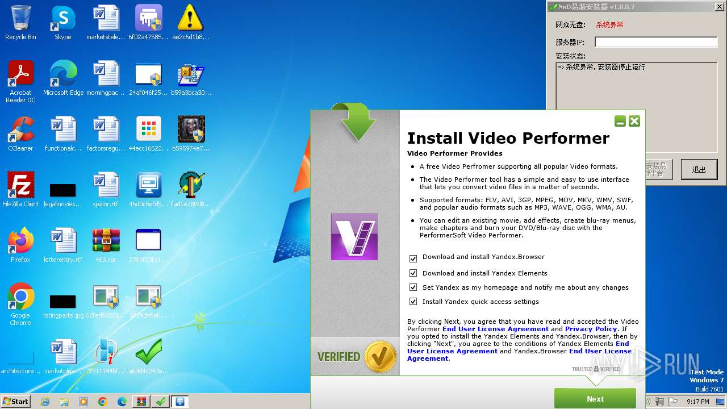Select the 6f02a47585 installer icon

148,23
